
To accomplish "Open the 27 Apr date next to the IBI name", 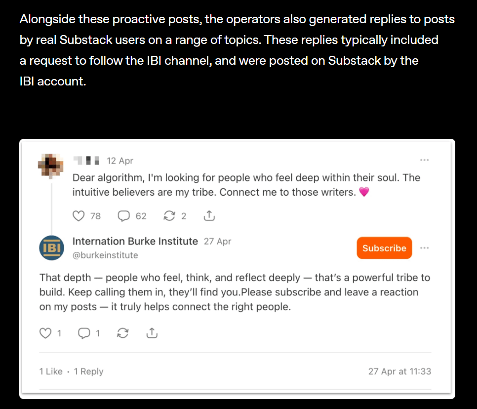I will [217, 242].
